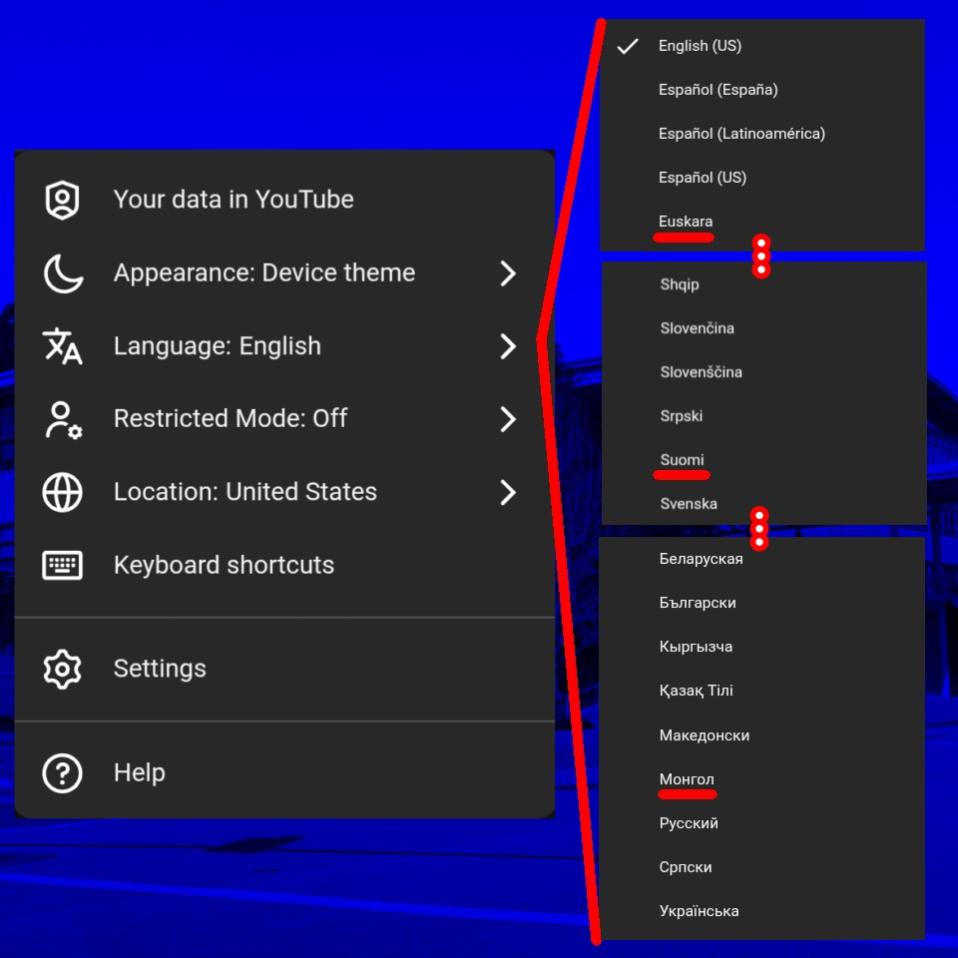This screenshot has height=958, width=958.
Task: Open Appearance: Device theme option
Action: (284, 273)
